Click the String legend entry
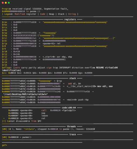Viewport: 137px width, 149px height. click(x=72, y=14)
